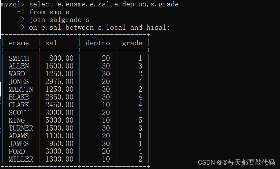Click the 'sal' column header
280x169 pixels.
(51, 43)
